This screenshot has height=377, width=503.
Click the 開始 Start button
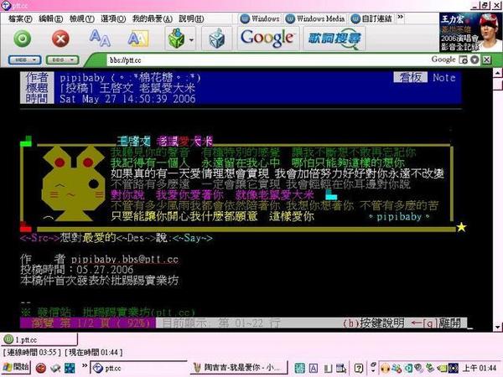click(16, 368)
